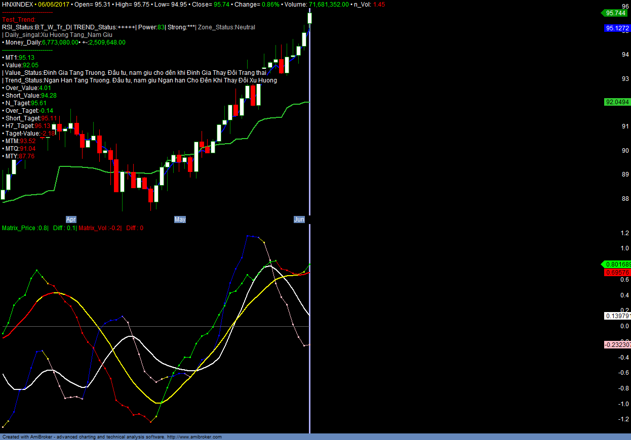Click the Jun month marker on time axis
The height and width of the screenshot is (440, 631).
pyautogui.click(x=299, y=219)
